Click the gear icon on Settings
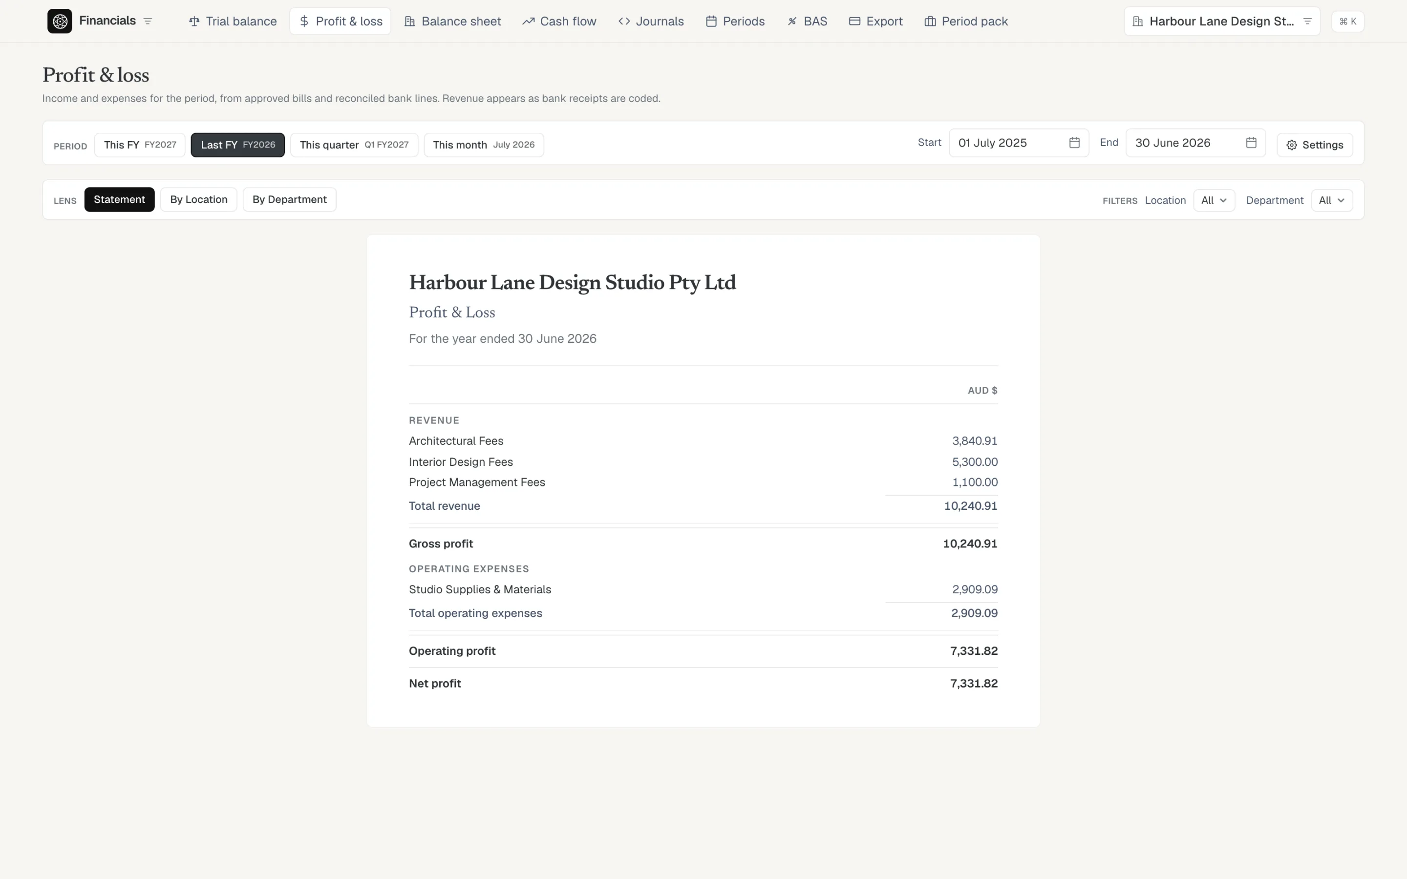 coord(1291,146)
